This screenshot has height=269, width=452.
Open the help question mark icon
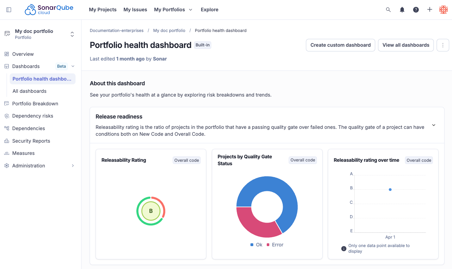(x=416, y=9)
